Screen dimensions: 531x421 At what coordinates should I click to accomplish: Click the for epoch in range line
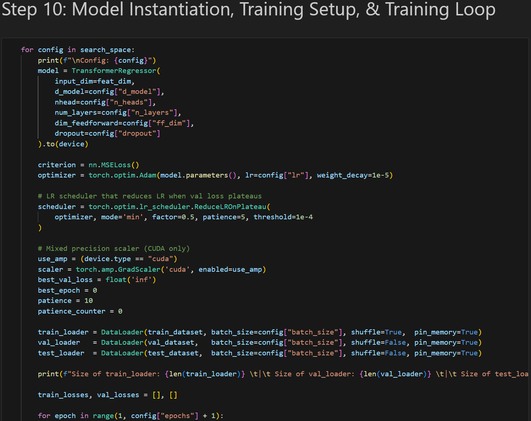point(130,416)
